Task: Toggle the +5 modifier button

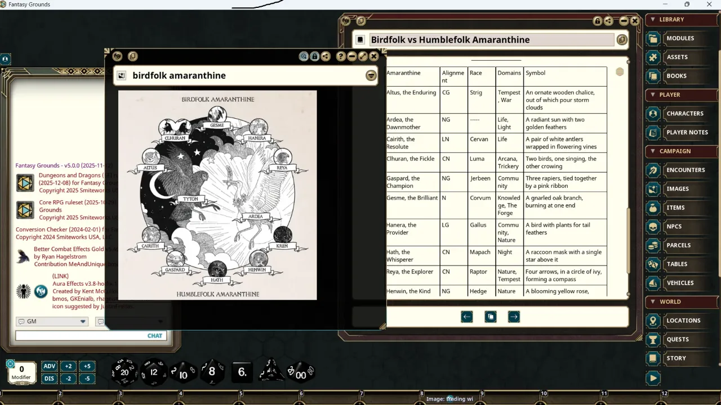Action: (x=87, y=366)
